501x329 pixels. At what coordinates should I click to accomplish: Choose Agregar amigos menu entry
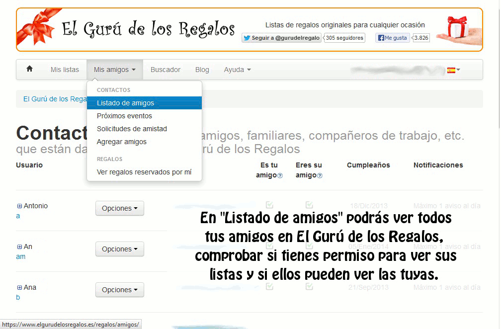[122, 142]
